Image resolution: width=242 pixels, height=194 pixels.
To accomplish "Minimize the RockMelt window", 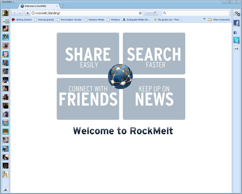I will coord(224,2).
